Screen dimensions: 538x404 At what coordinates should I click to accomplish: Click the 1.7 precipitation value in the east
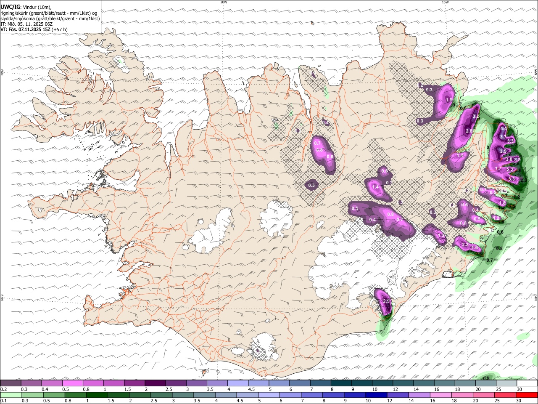coord(498,169)
